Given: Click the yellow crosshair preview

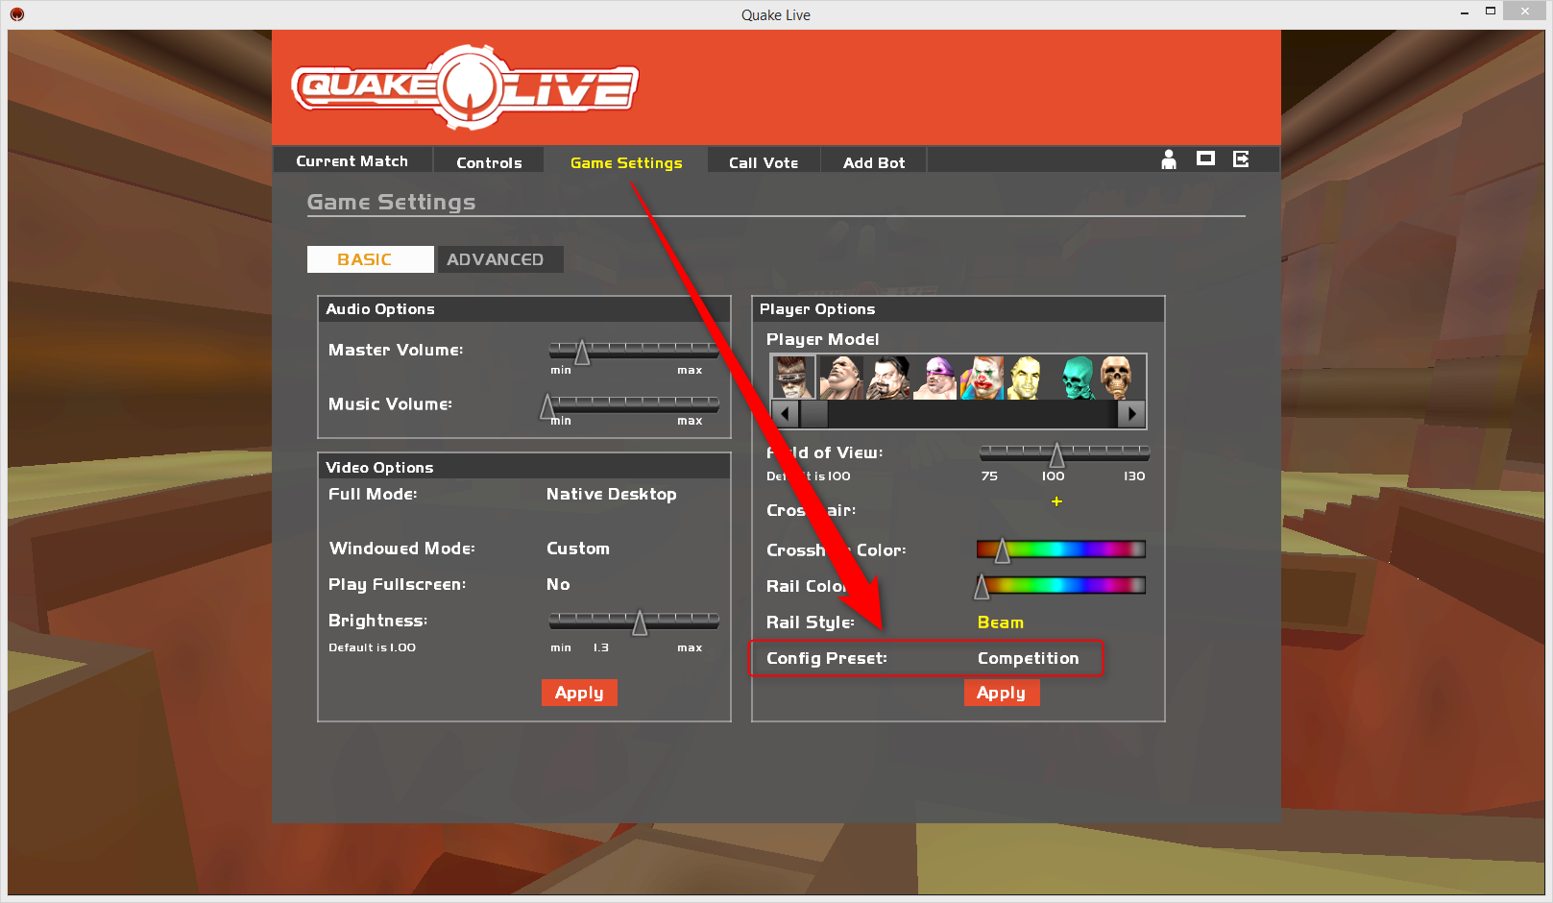Looking at the screenshot, I should (1056, 501).
